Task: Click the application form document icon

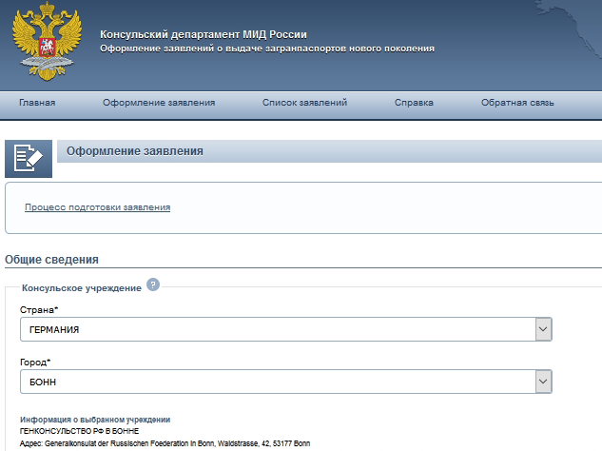Action: pos(29,159)
